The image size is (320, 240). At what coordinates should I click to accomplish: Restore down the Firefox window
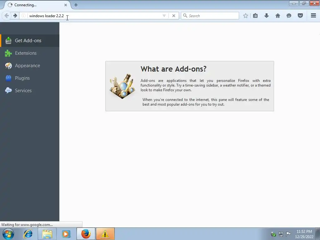tap(304, 3)
